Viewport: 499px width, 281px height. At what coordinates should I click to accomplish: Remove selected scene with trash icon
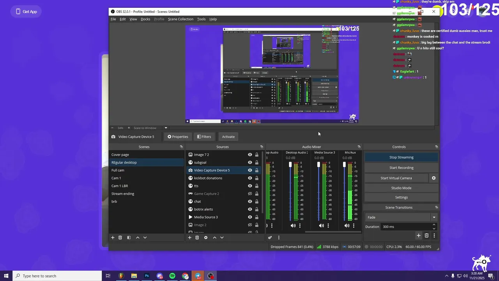pyautogui.click(x=120, y=237)
